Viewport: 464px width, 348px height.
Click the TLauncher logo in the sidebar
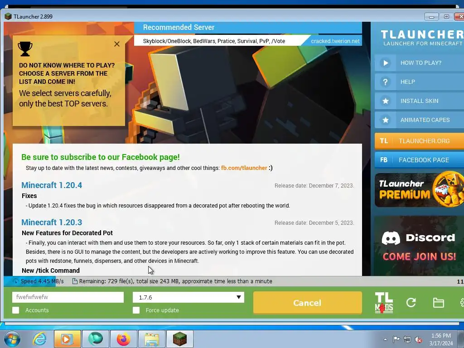tap(422, 38)
